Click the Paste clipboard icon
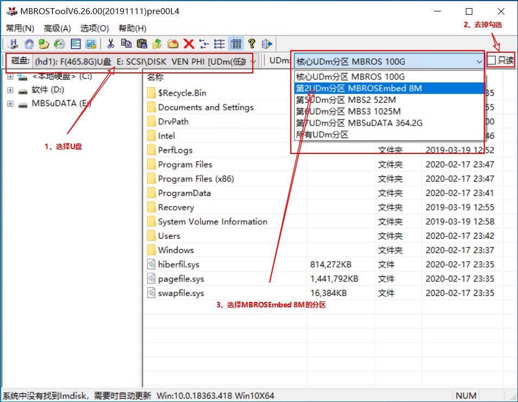 pyautogui.click(x=142, y=44)
